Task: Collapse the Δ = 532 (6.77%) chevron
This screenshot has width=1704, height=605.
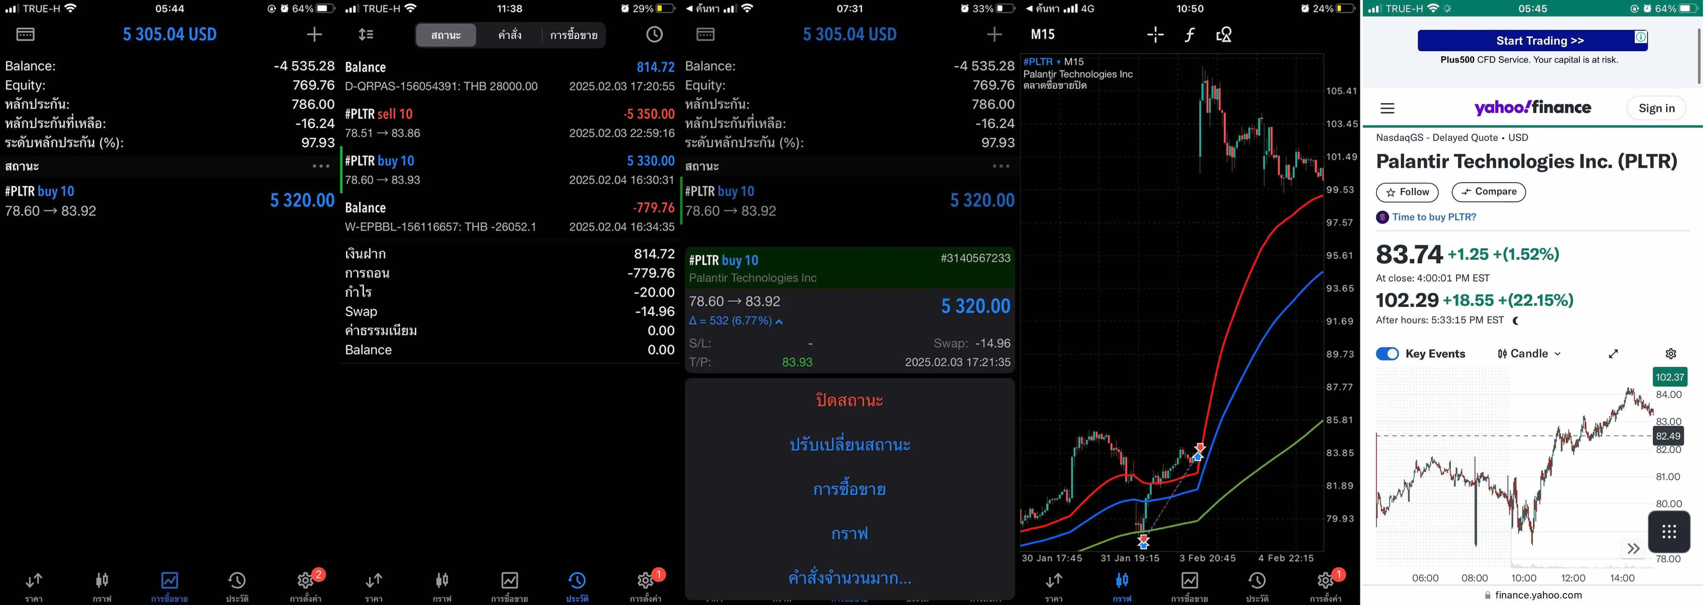Action: pos(779,321)
